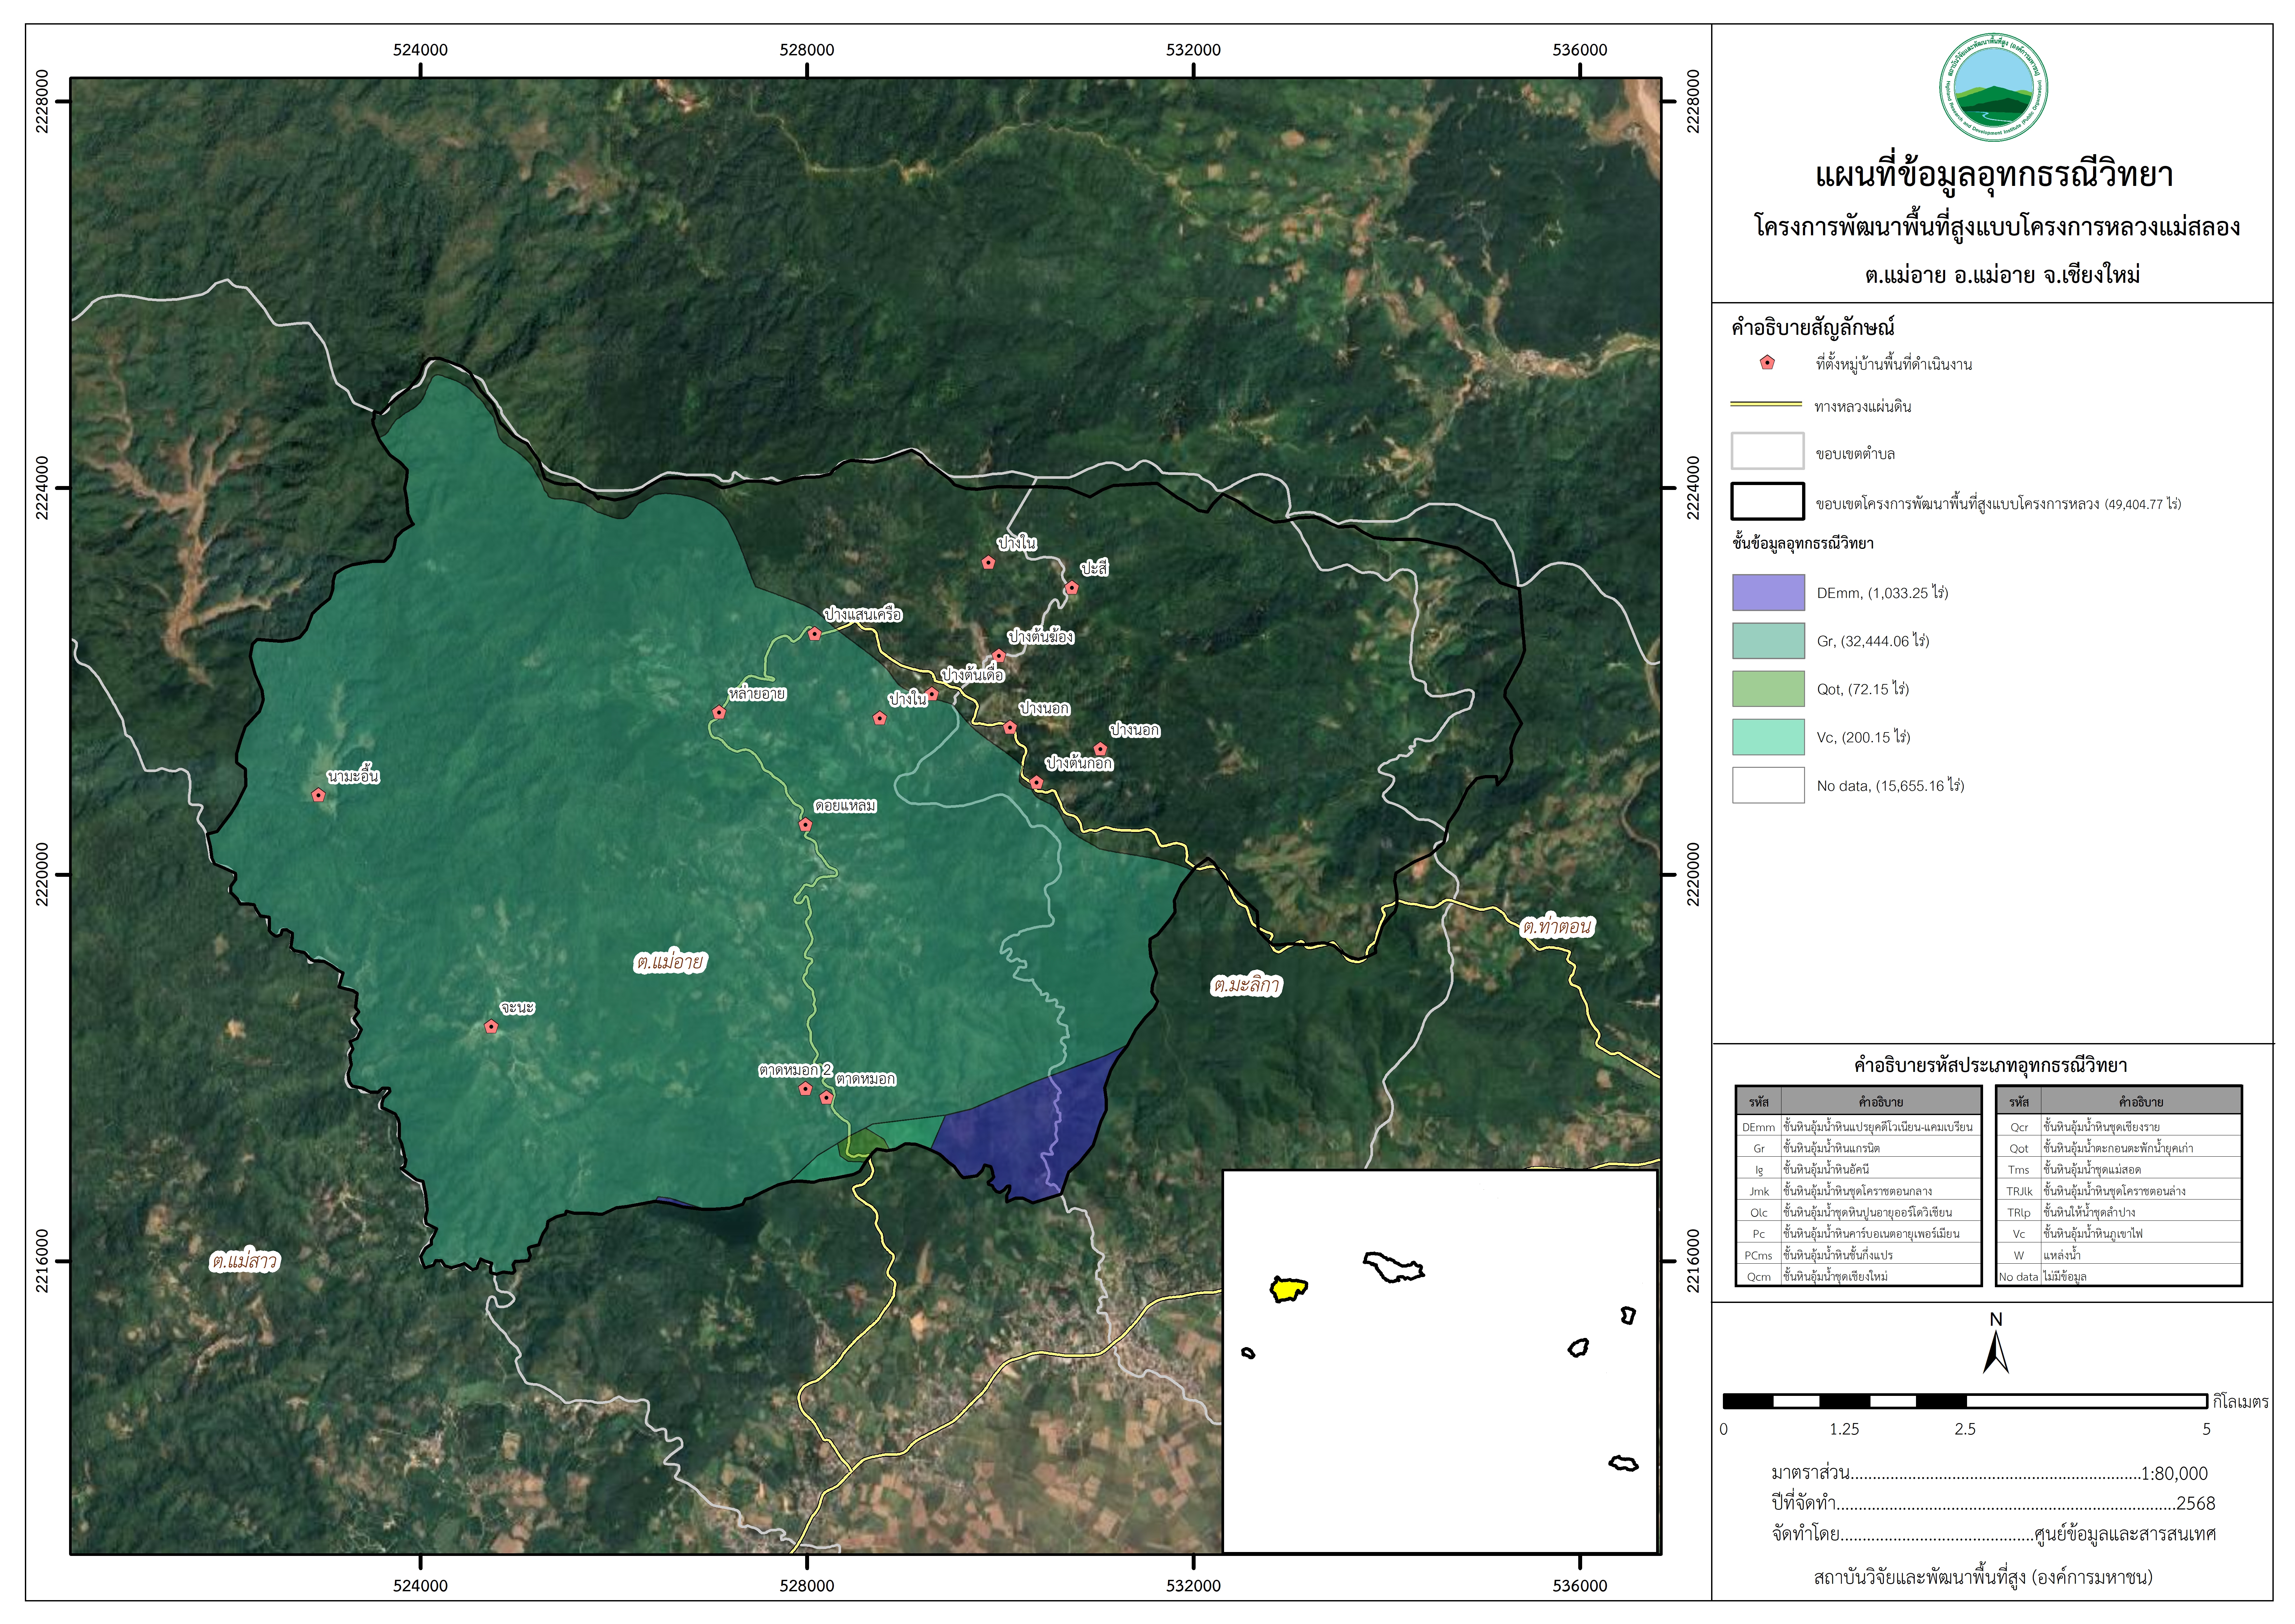2295x1624 pixels.
Task: Click the ปางต้นกอก village marker
Action: (x=1037, y=783)
